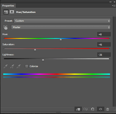The height and width of the screenshot is (114, 116).
Task: Enable the Colorize checkbox
Action: pyautogui.click(x=27, y=66)
